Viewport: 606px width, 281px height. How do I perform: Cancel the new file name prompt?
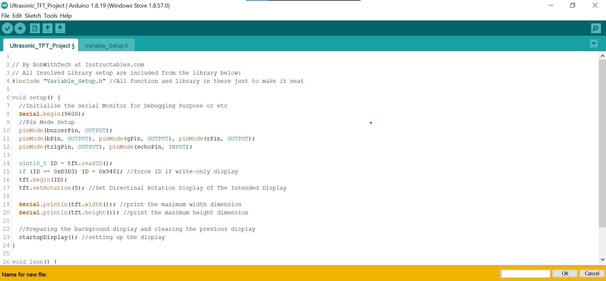[592, 274]
